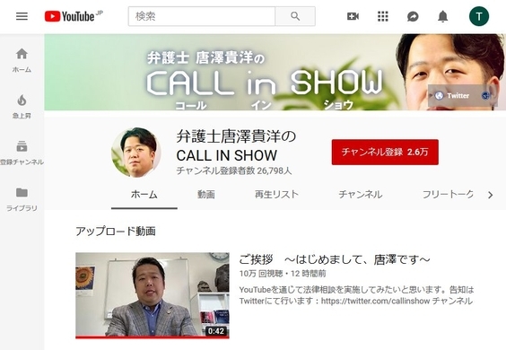Click the チャンネル登録 2.6万 subscribe button
Screen dimensions: 506x350
click(x=385, y=152)
